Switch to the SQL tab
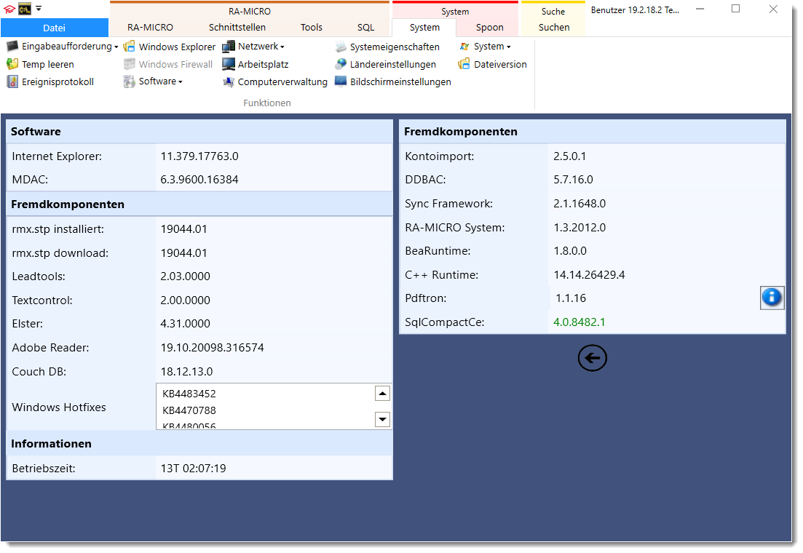The height and width of the screenshot is (553, 803). 365,28
